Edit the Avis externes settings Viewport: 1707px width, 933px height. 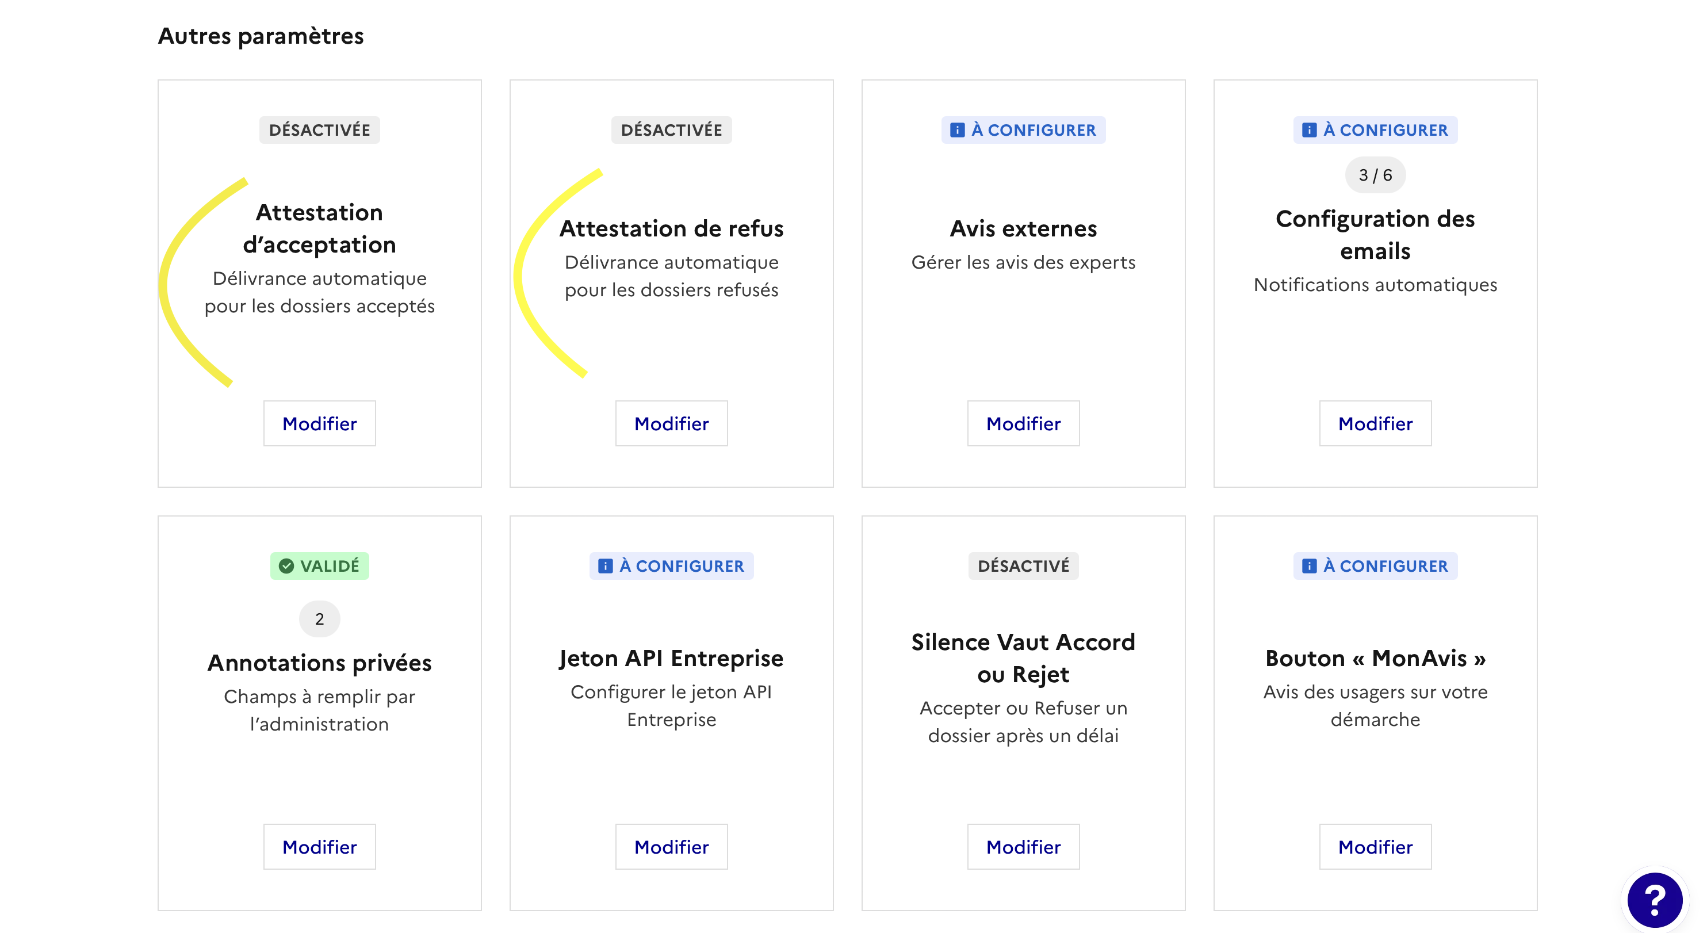coord(1023,423)
